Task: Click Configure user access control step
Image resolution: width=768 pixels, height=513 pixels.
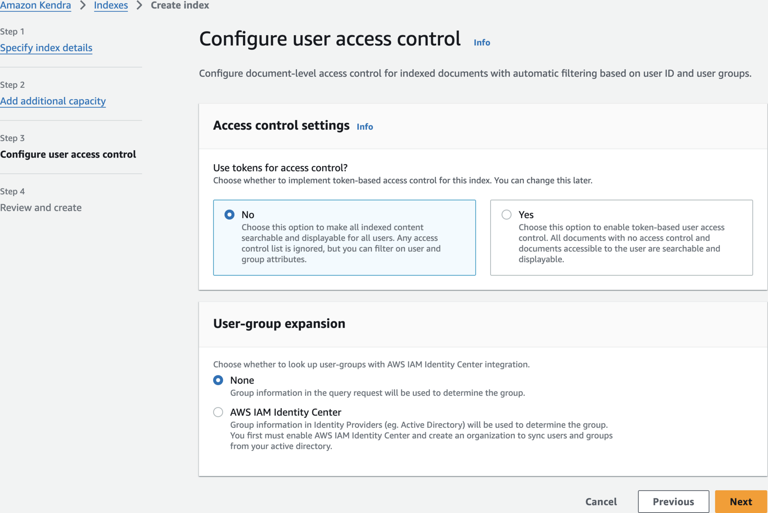Action: click(68, 154)
